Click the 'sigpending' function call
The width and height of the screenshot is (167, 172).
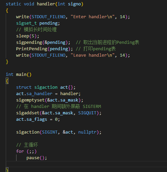point(29,42)
